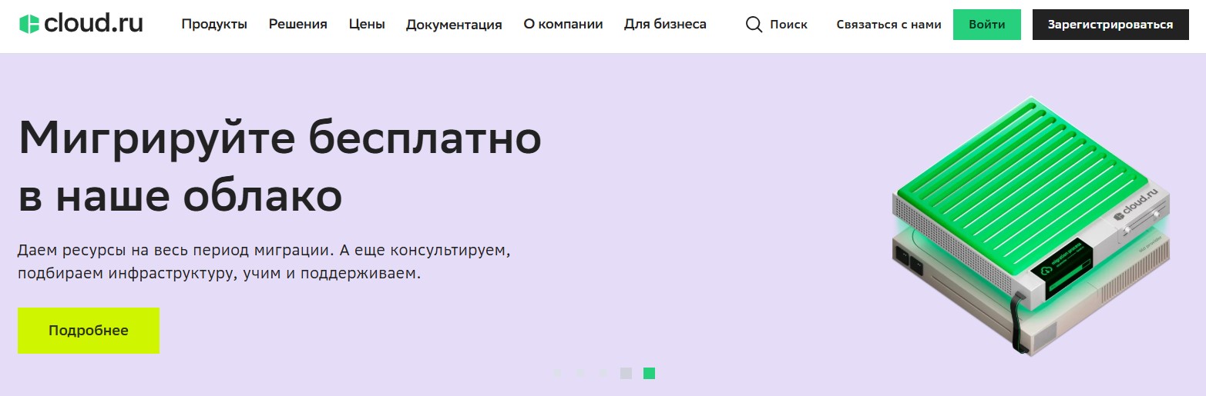Screen dimensions: 1206x396
Task: Open the Документация section
Action: [454, 25]
